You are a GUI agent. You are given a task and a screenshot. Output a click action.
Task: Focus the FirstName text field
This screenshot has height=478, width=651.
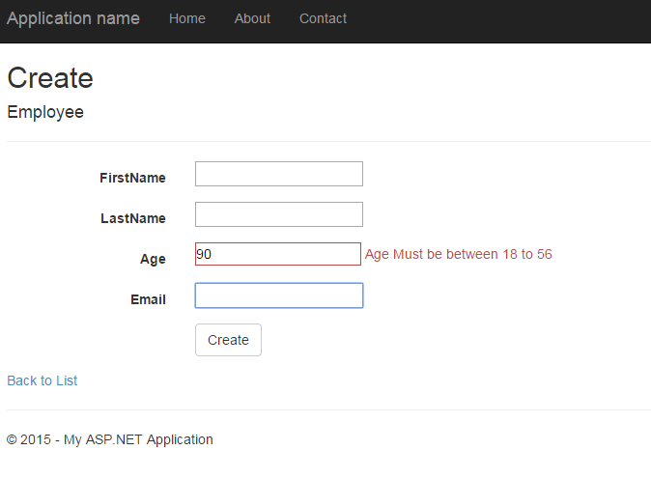(x=278, y=174)
